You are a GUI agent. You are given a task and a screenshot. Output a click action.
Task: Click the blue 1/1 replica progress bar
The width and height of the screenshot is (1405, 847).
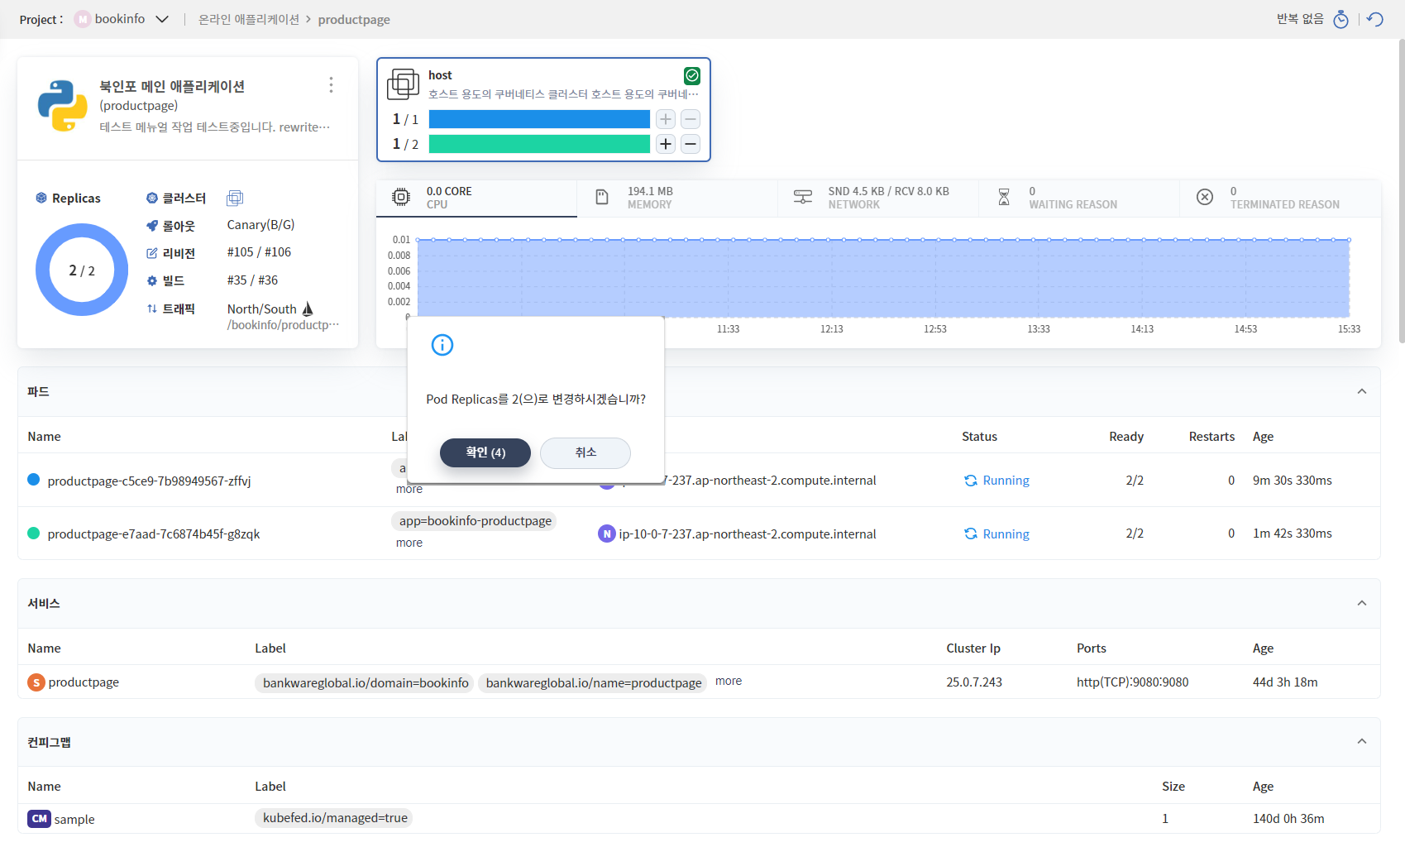coord(539,119)
